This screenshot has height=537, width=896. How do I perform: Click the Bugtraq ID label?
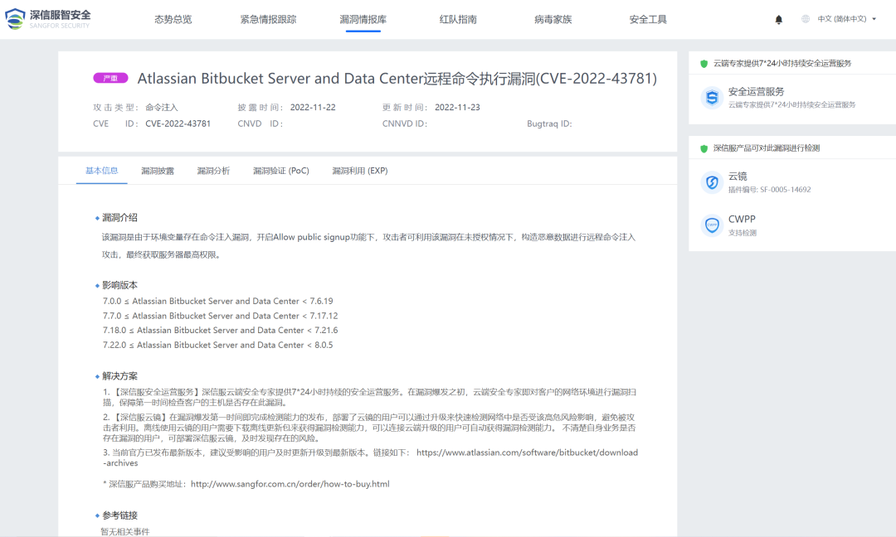click(549, 123)
